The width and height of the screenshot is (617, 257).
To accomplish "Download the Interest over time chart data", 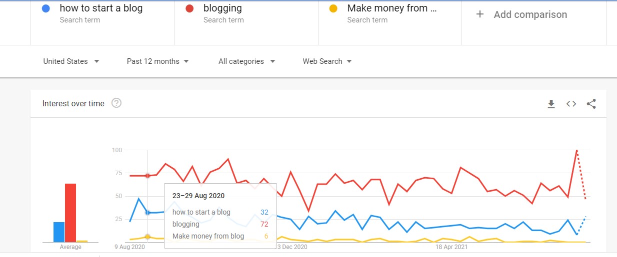I will click(x=551, y=104).
